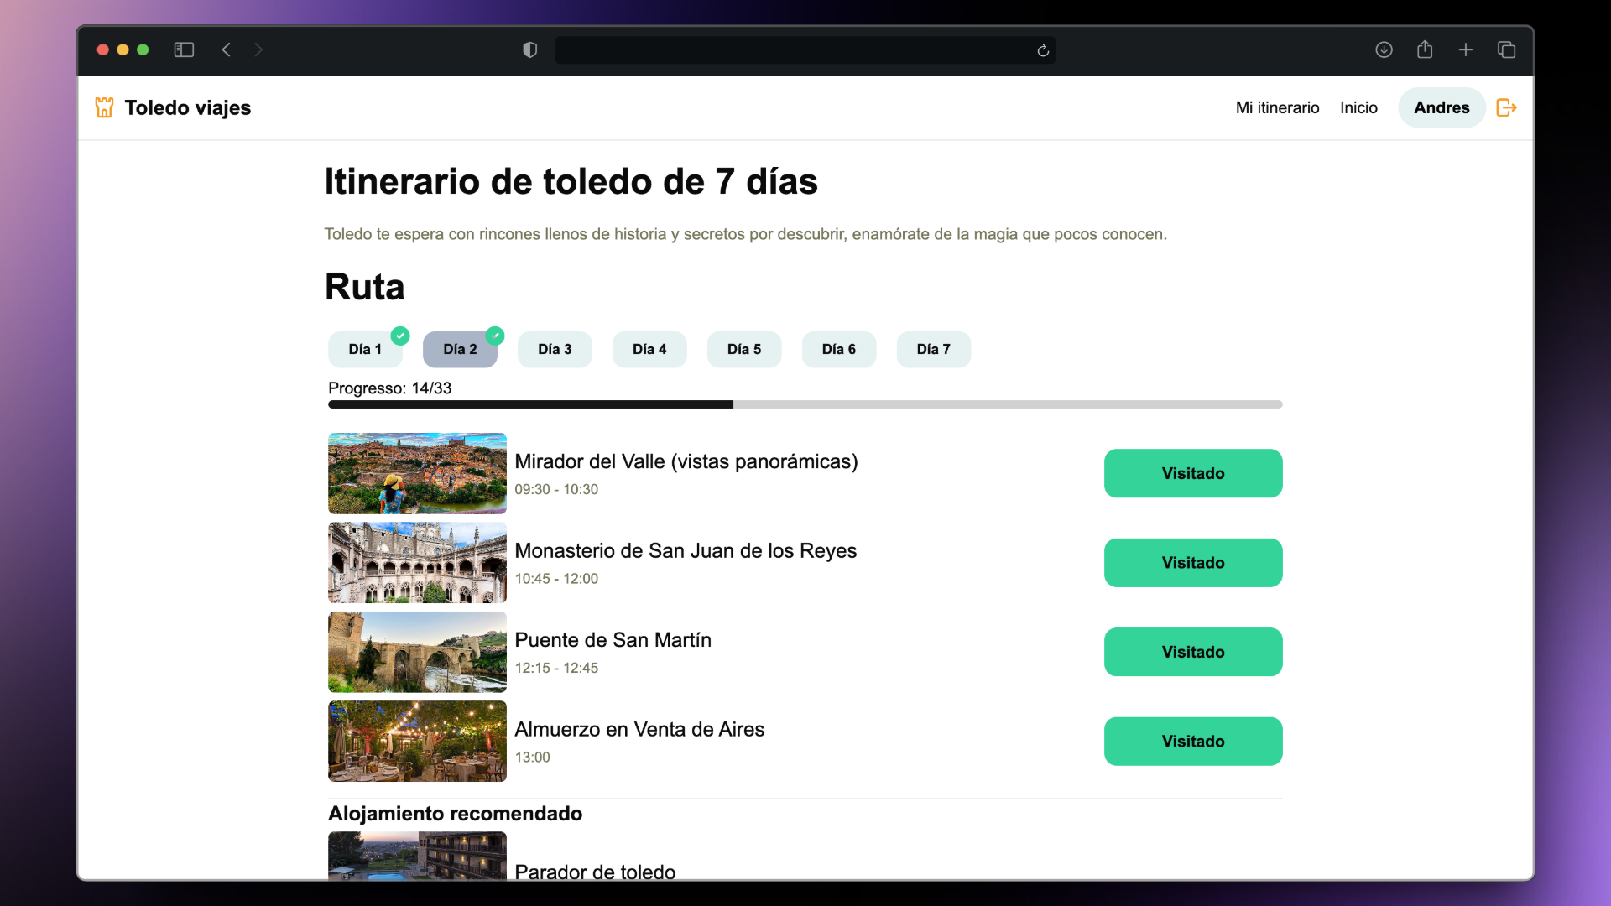Toggle Visitado for Almuerzo en Venta de Aires
The width and height of the screenshot is (1611, 906).
[x=1192, y=741]
